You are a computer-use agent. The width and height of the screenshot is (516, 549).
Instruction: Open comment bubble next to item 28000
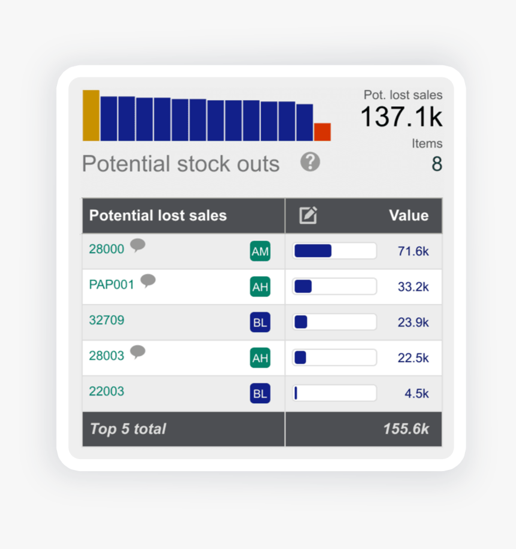pos(138,245)
